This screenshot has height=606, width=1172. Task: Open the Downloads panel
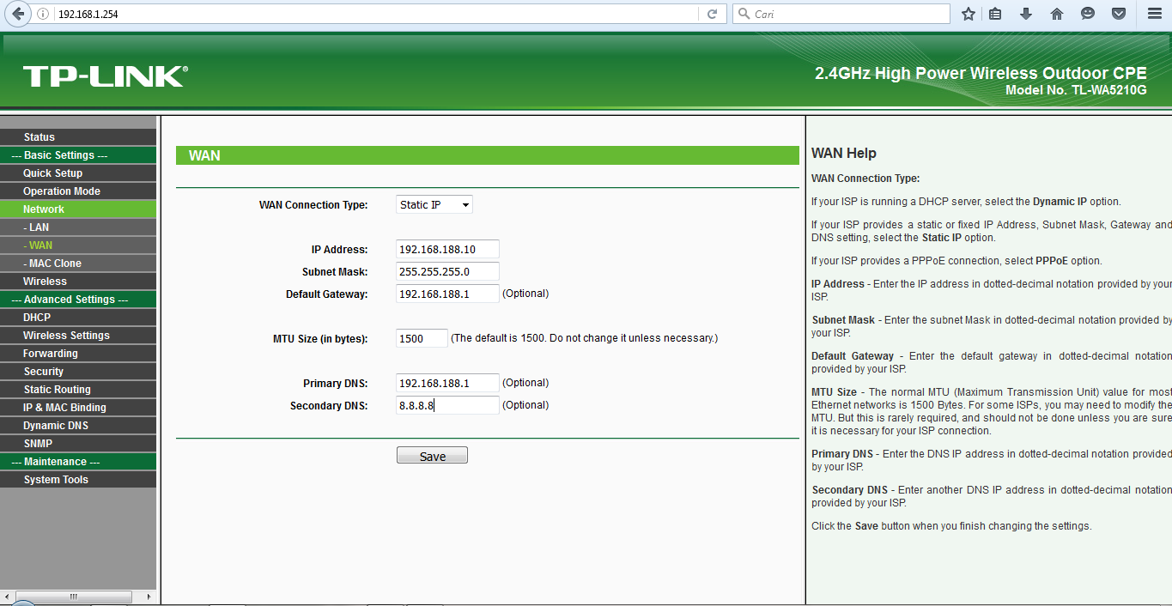click(1023, 13)
